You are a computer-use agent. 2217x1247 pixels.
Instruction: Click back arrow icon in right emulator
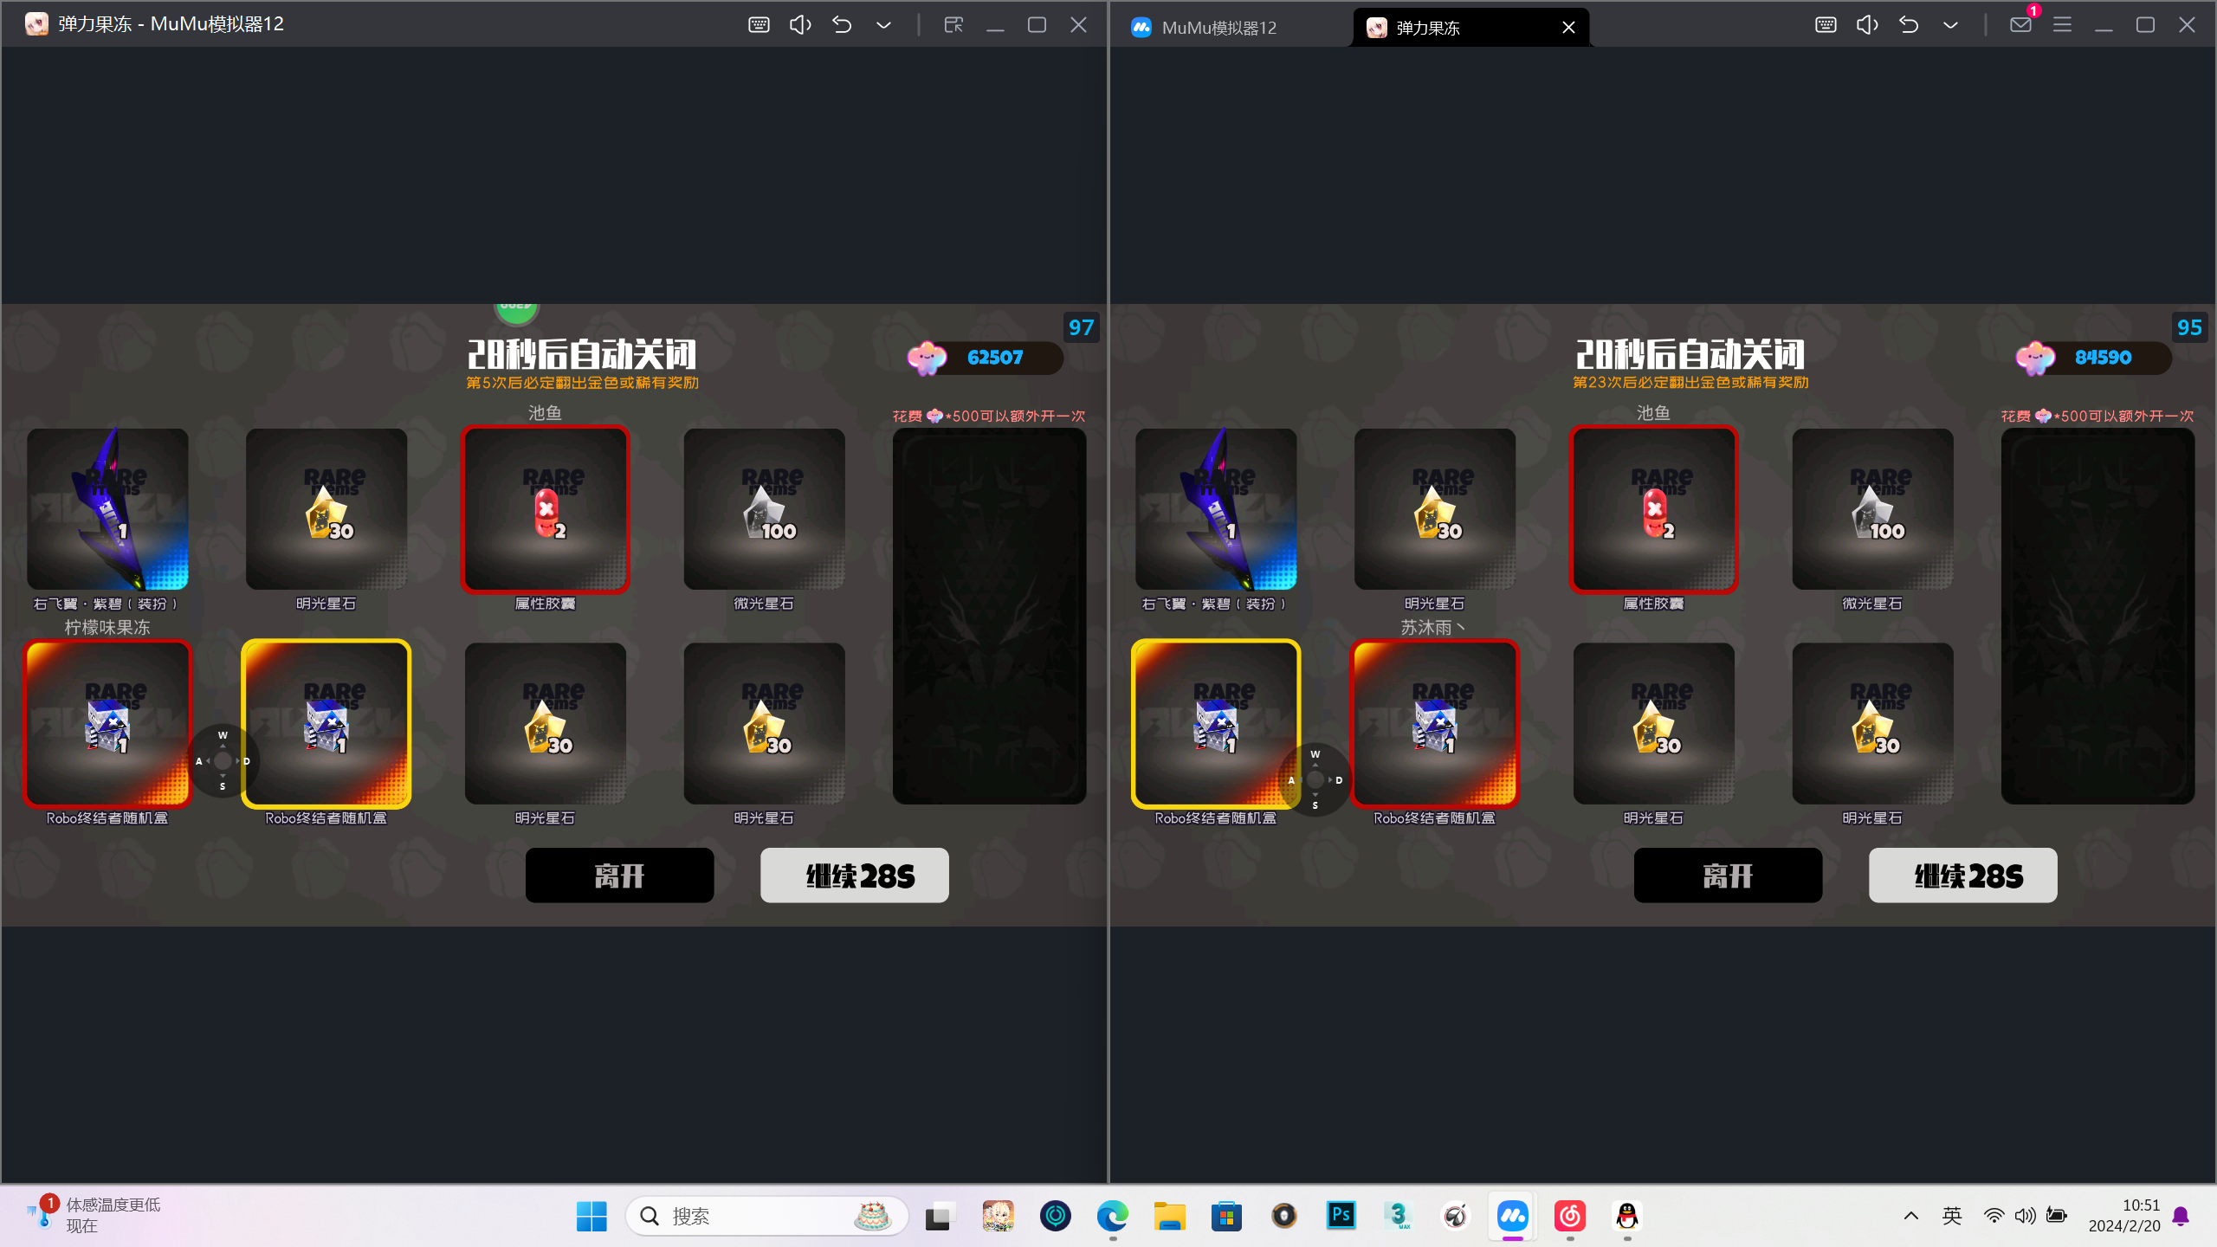click(1909, 24)
